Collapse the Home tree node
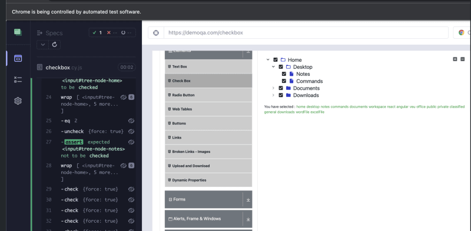471x231 pixels. tap(268, 60)
